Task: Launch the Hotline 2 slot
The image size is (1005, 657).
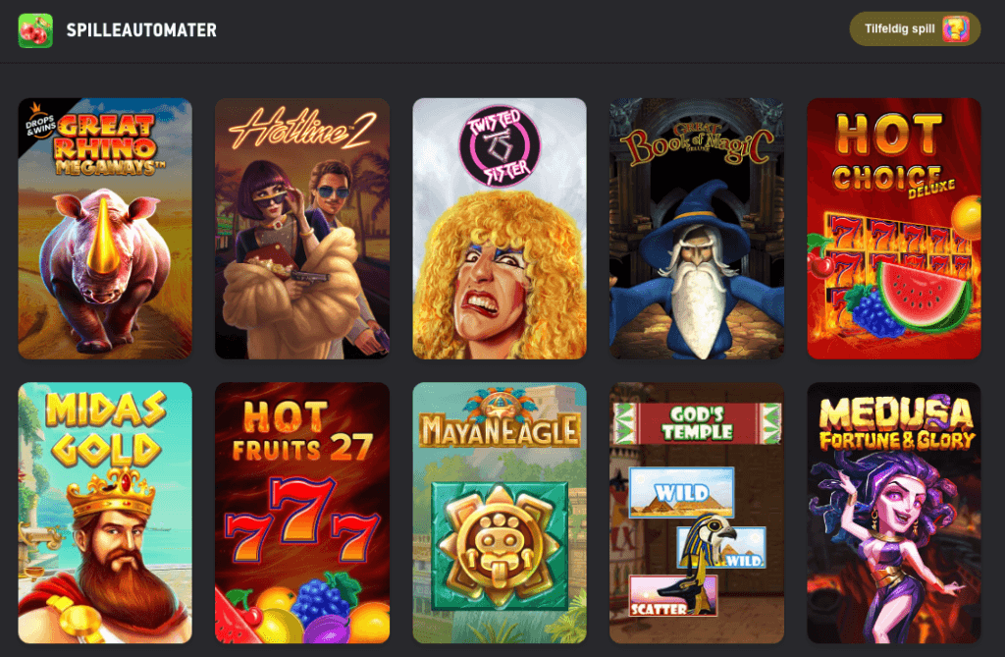Action: [302, 229]
